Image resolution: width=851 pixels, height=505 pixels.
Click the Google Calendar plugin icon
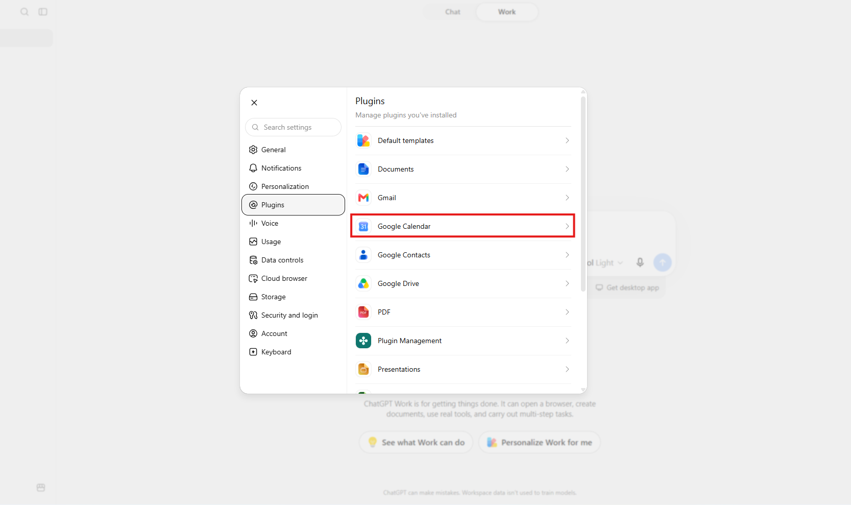coord(363,226)
